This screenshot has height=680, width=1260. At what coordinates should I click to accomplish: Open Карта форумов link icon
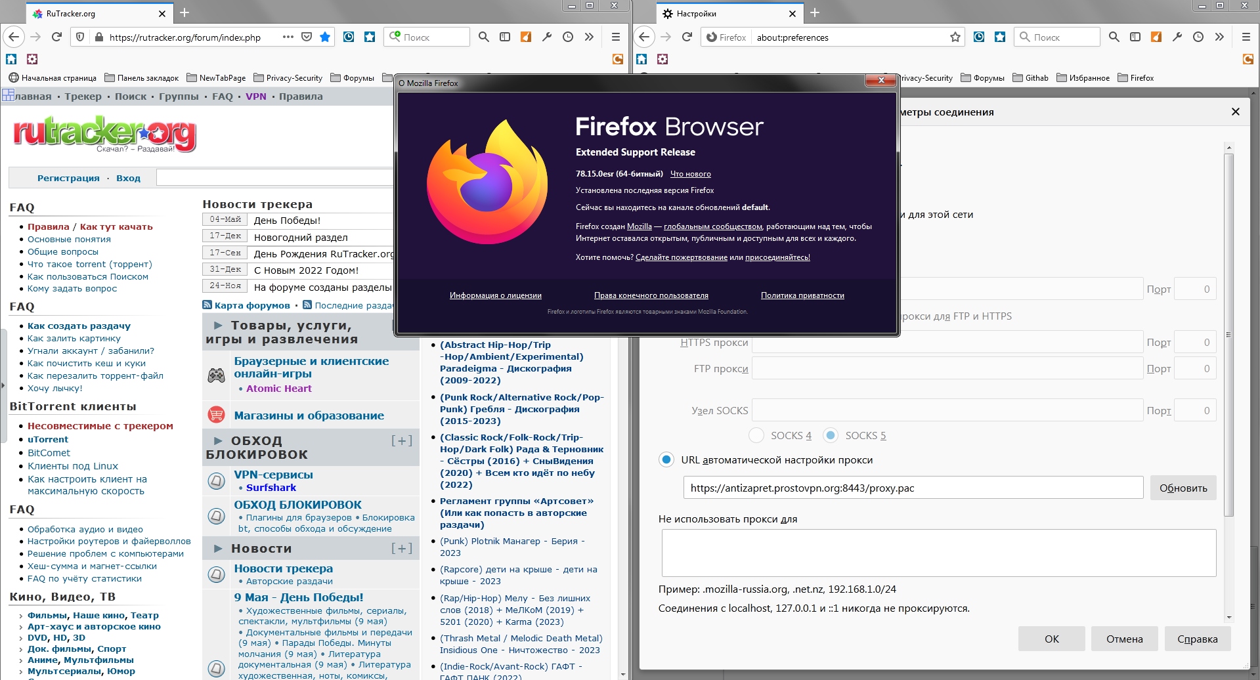coord(207,305)
